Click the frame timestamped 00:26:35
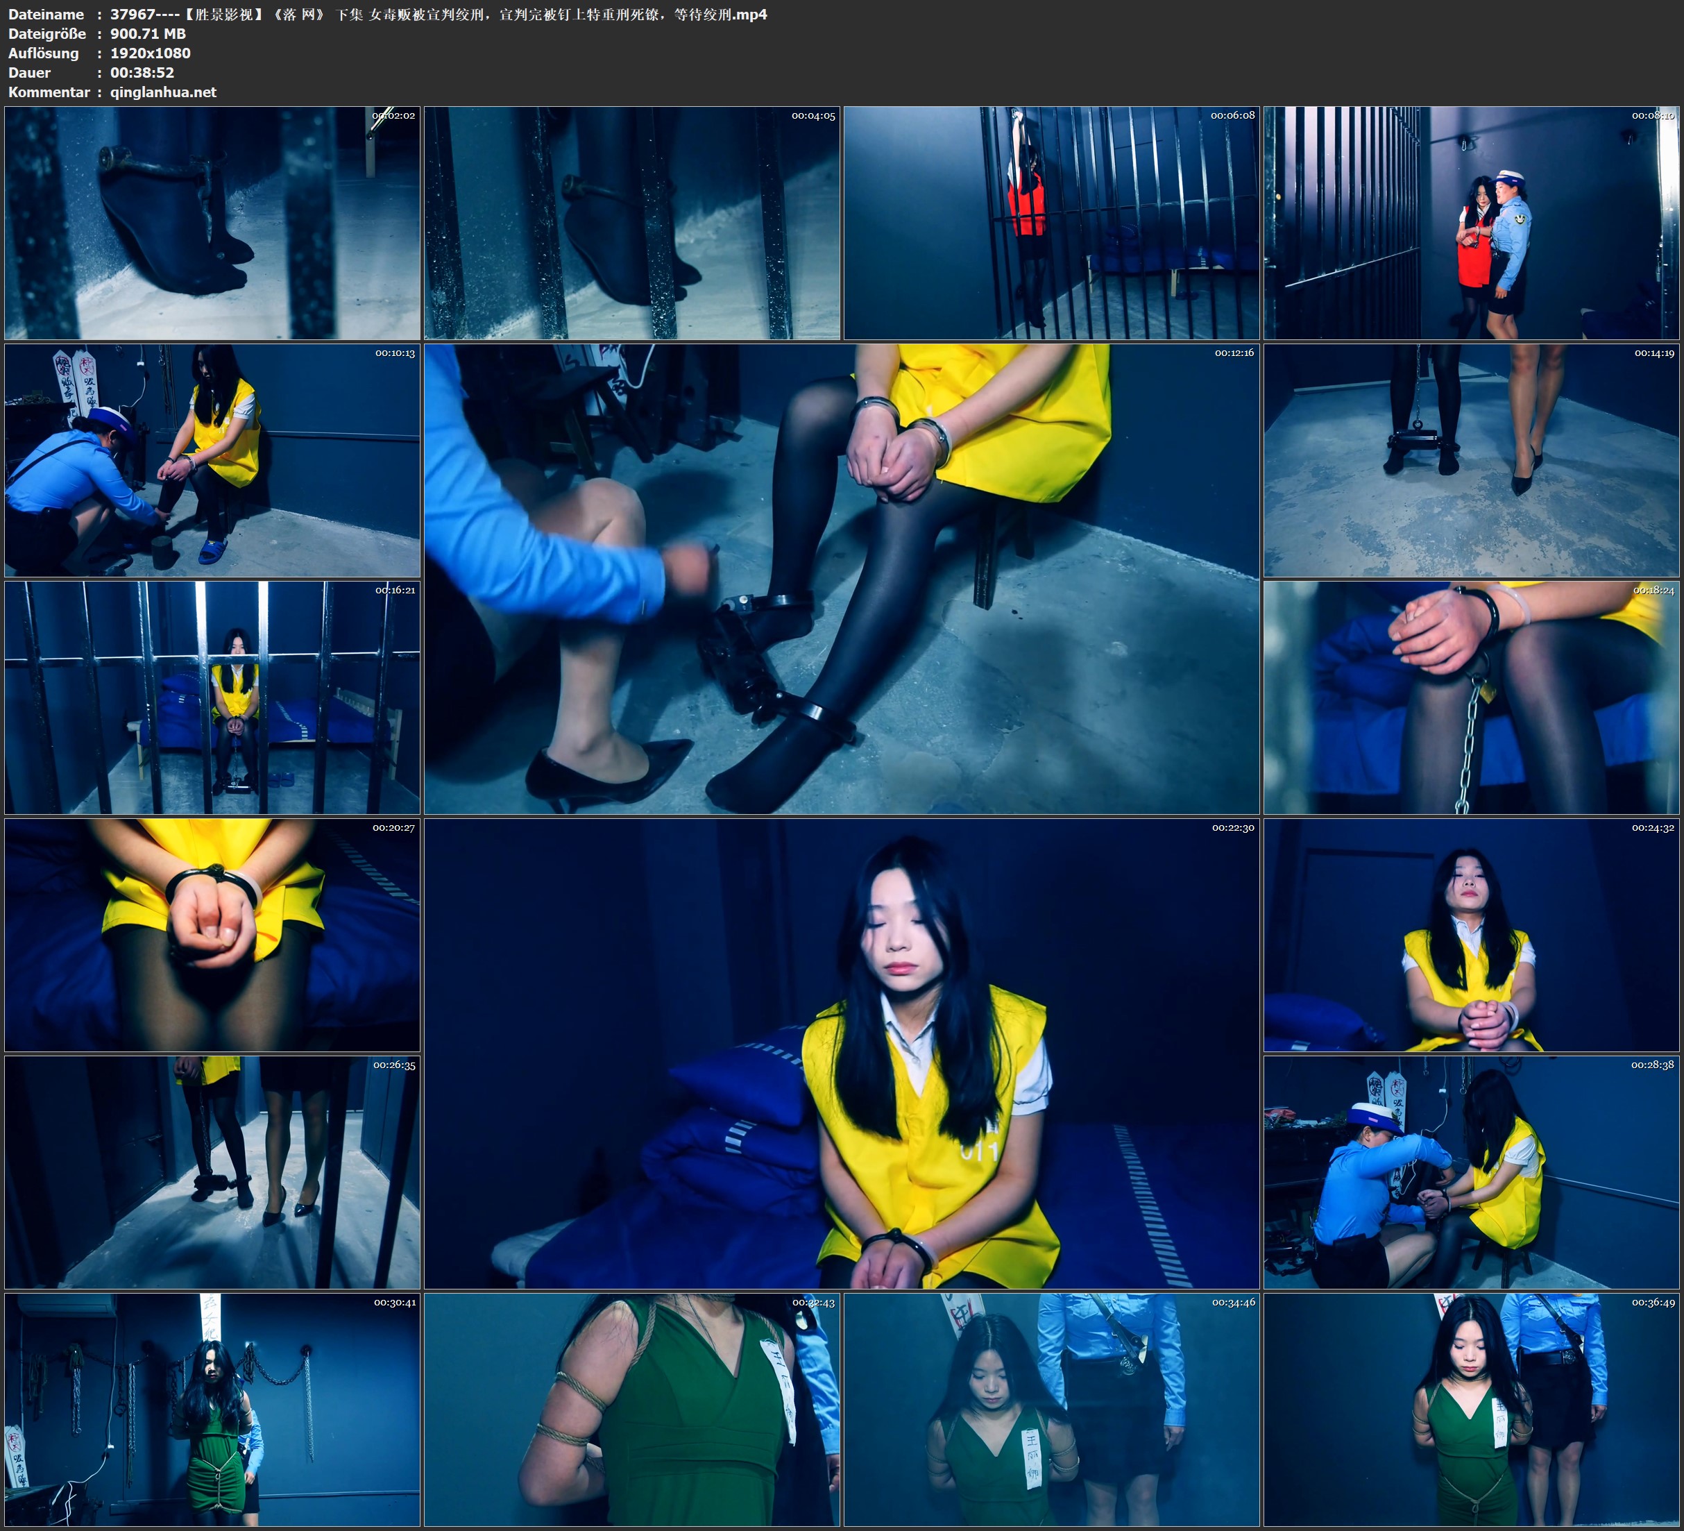 212,1172
